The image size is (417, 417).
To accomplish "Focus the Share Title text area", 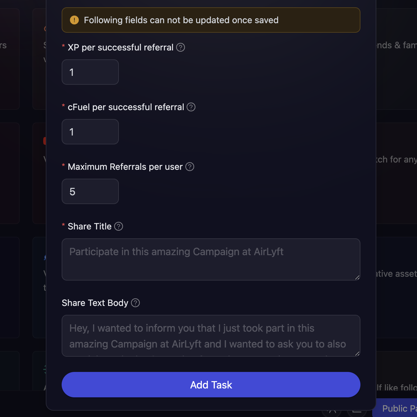I will [211, 259].
